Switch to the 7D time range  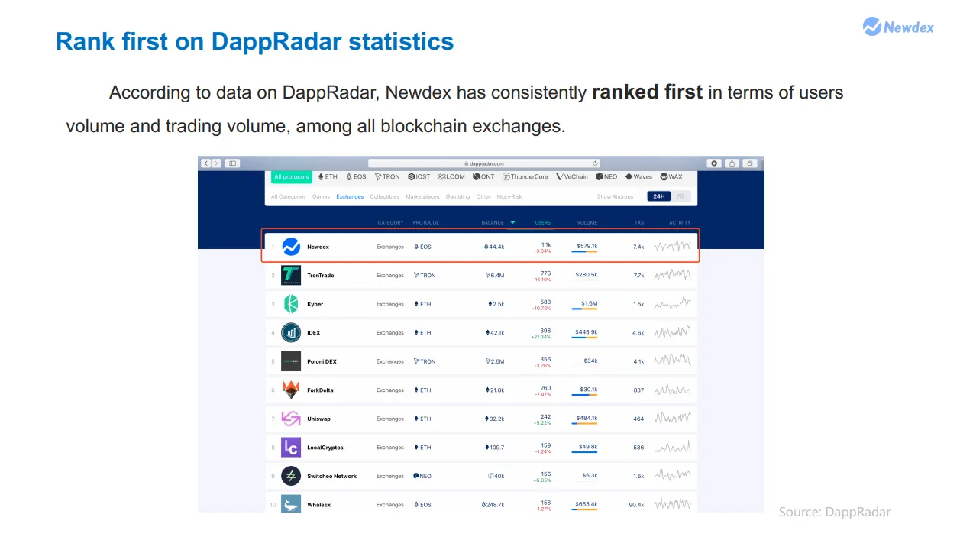click(680, 196)
